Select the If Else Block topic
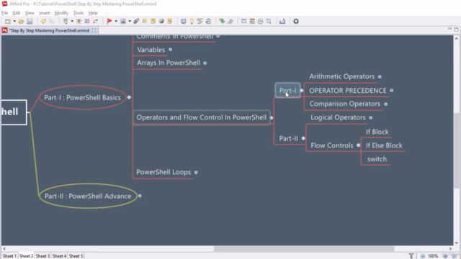 click(384, 145)
